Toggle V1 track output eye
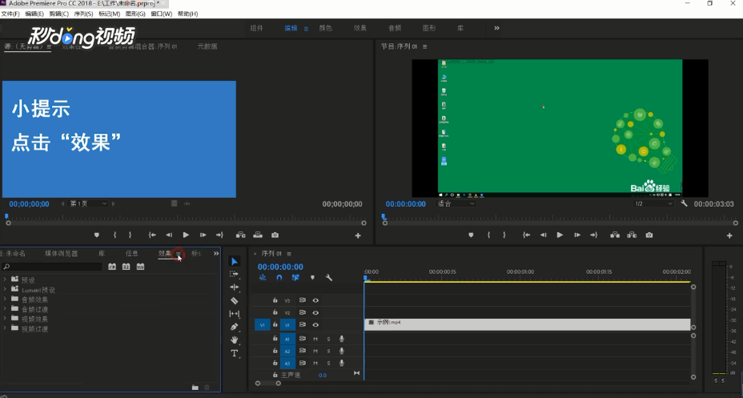This screenshot has height=398, width=743. click(315, 325)
